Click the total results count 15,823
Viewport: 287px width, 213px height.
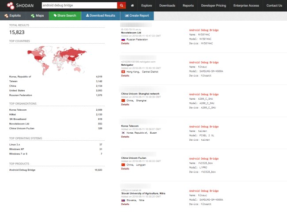tap(17, 32)
